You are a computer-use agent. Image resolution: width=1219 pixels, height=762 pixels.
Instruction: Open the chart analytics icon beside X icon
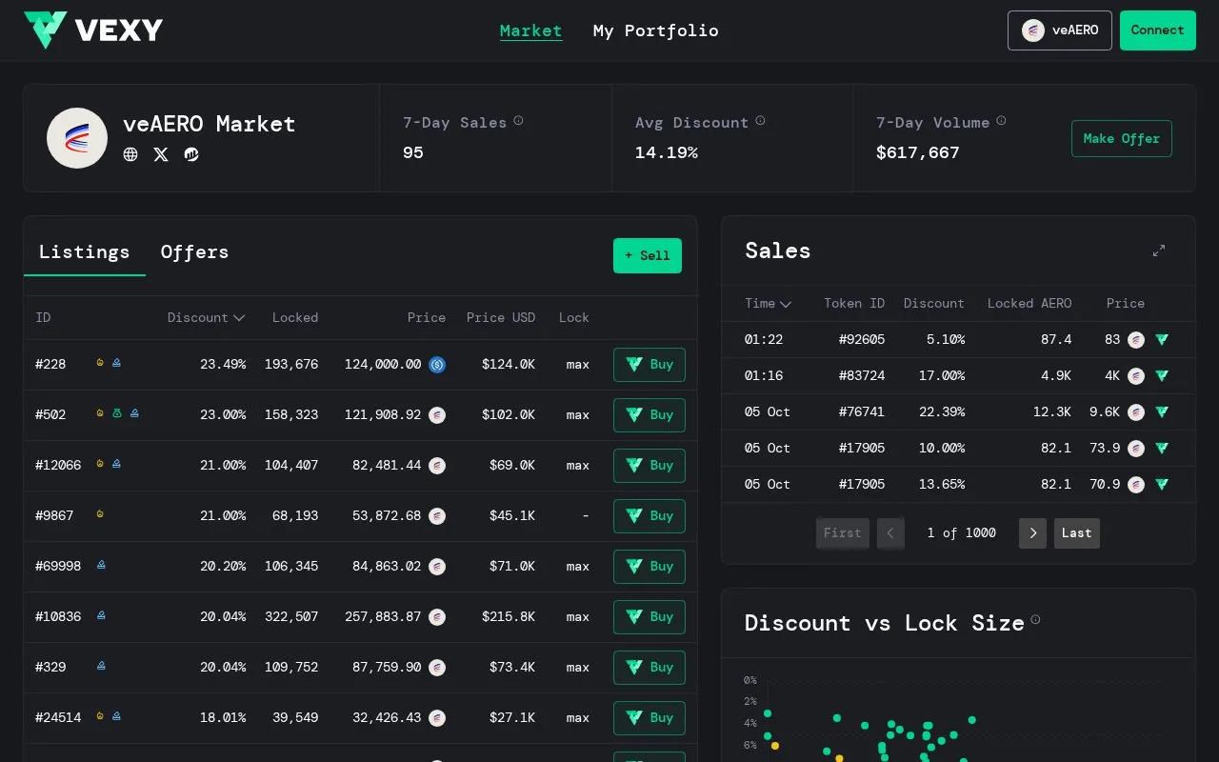click(x=191, y=154)
